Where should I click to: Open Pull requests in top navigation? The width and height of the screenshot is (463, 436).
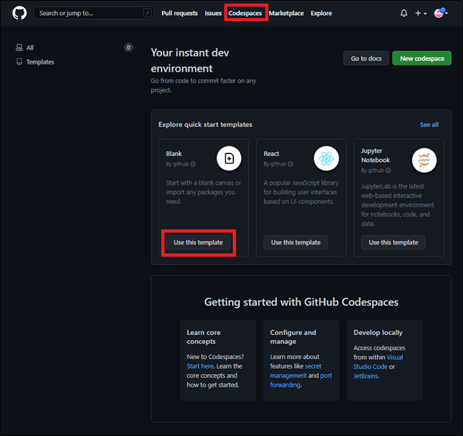coord(179,13)
